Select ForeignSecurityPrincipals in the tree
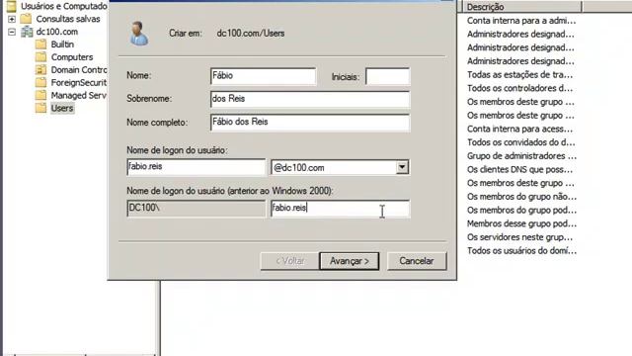Image resolution: width=632 pixels, height=356 pixels. 79,83
